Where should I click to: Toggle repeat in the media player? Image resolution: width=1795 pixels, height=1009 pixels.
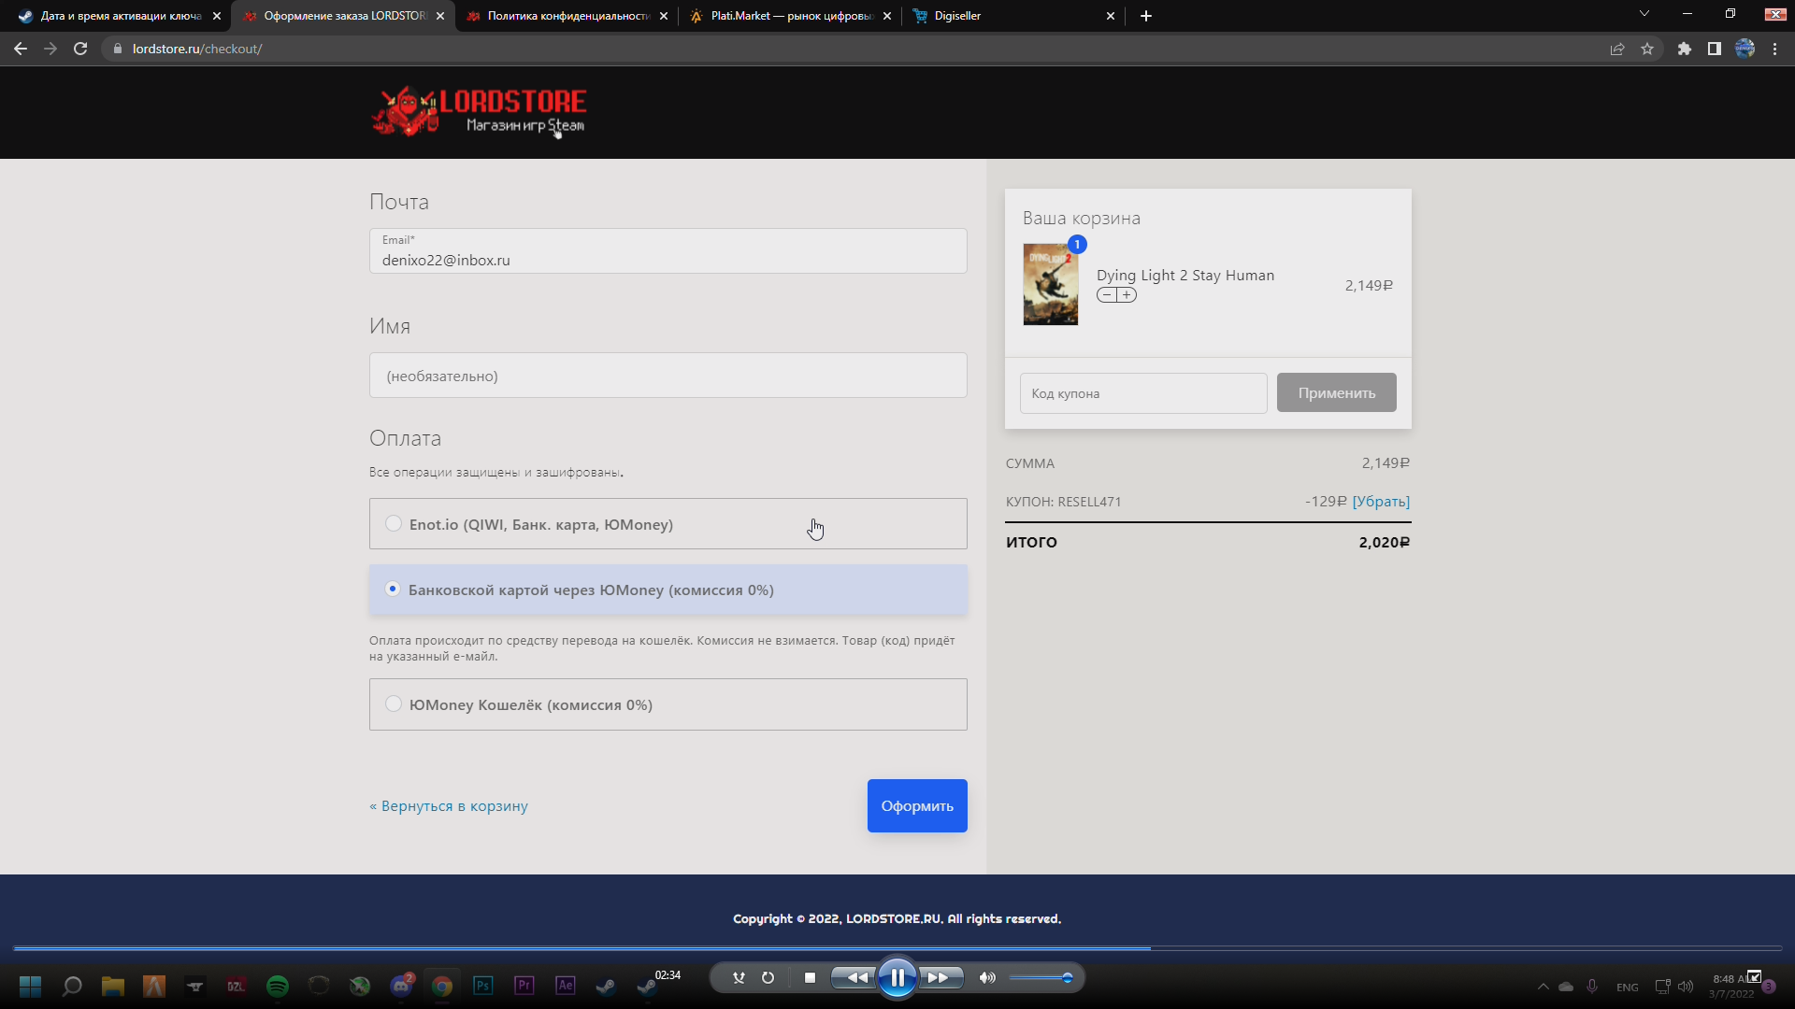click(x=768, y=978)
